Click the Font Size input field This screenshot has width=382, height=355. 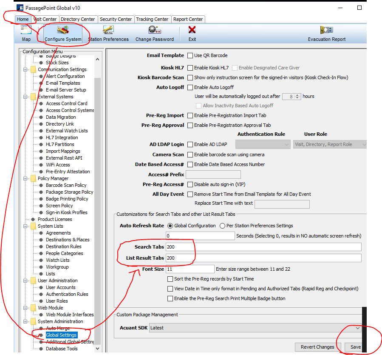190,269
